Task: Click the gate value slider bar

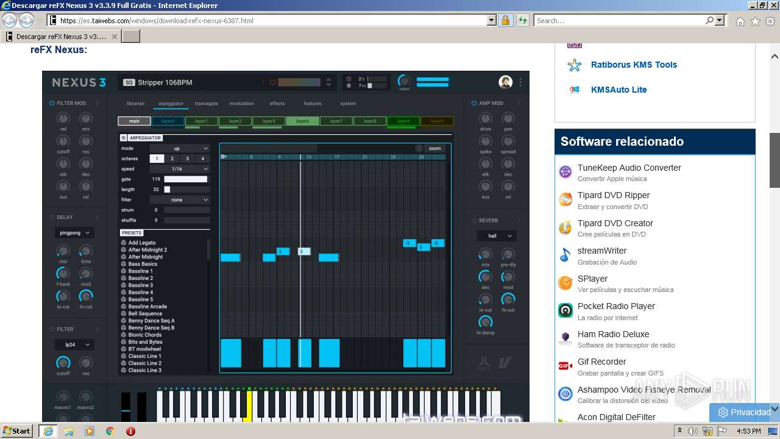Action: 186,179
